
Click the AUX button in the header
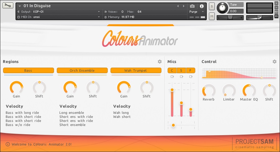(276, 12)
